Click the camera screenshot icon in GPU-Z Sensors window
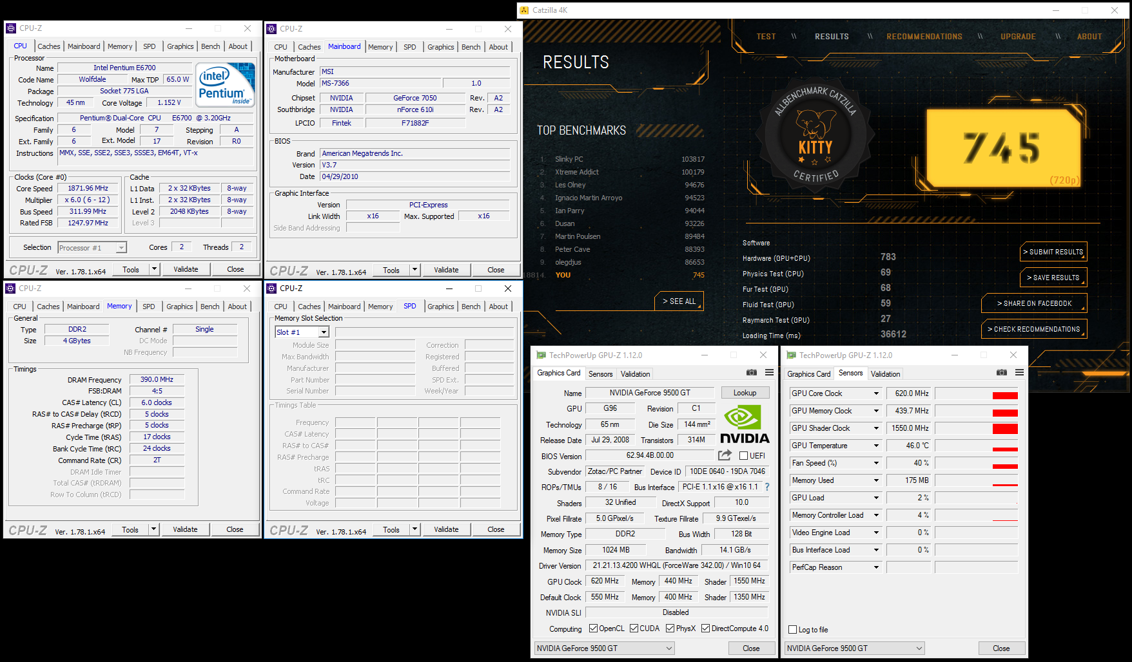 (x=1002, y=373)
